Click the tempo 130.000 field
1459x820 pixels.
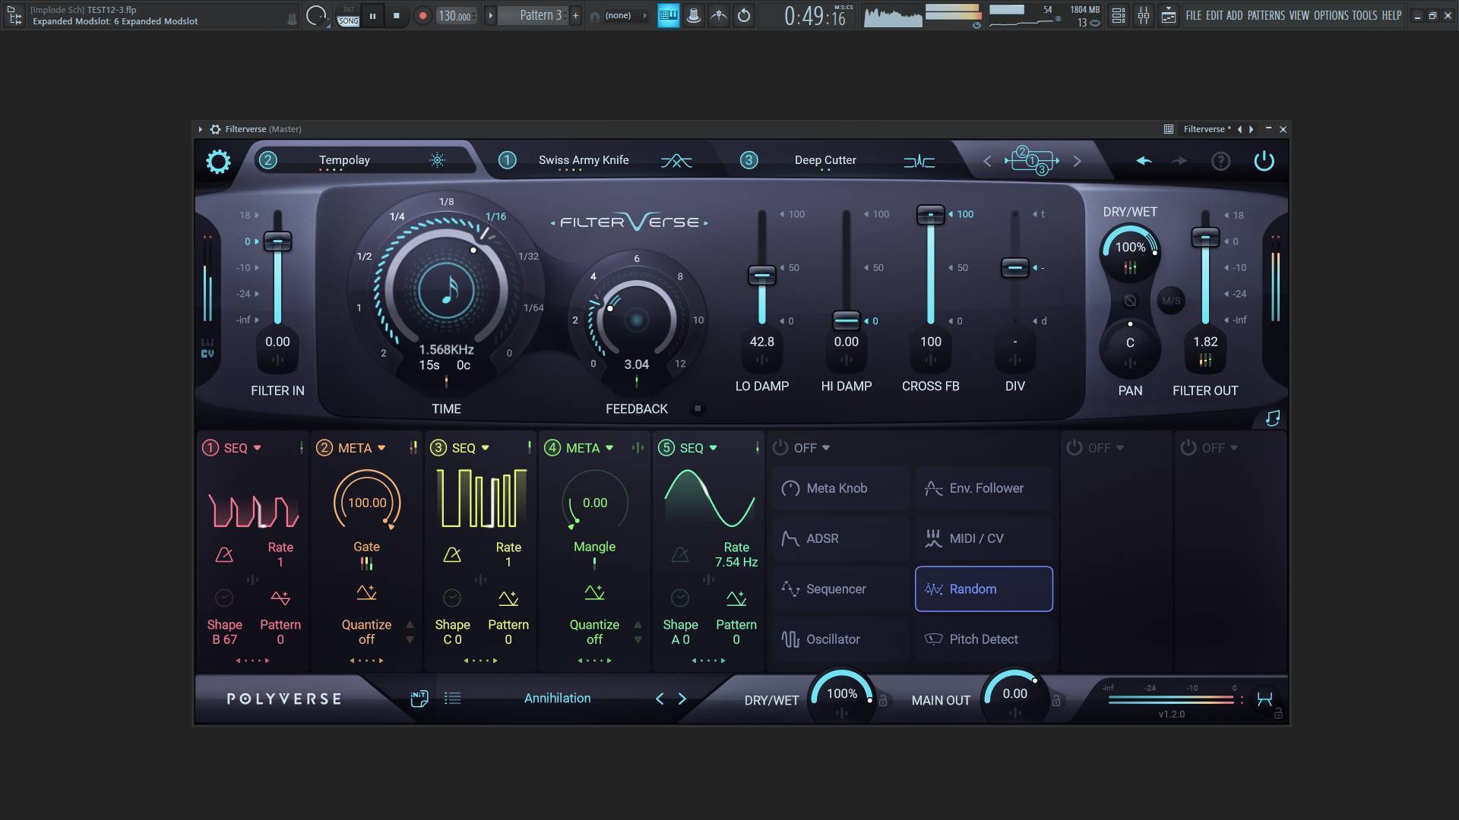[455, 15]
